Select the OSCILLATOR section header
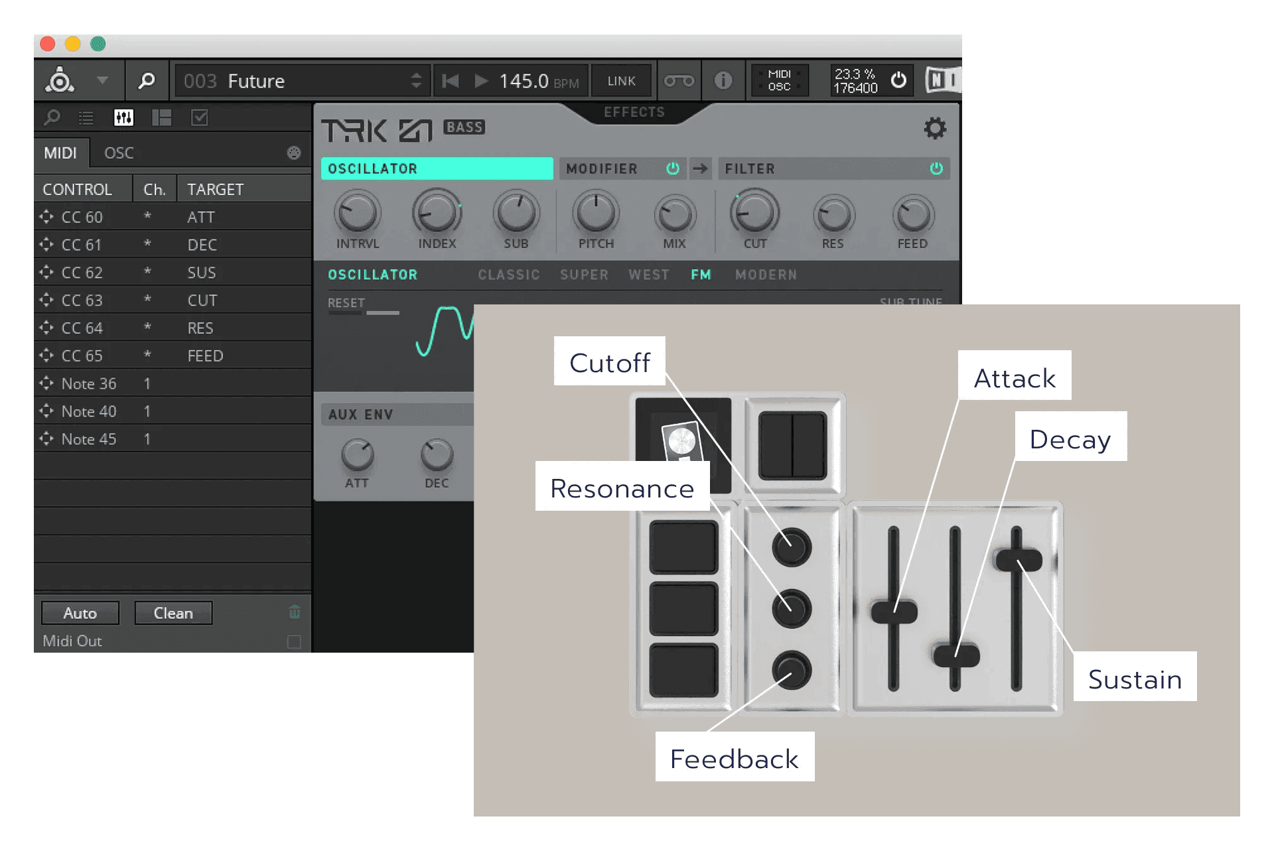This screenshot has width=1274, height=849. click(x=437, y=168)
